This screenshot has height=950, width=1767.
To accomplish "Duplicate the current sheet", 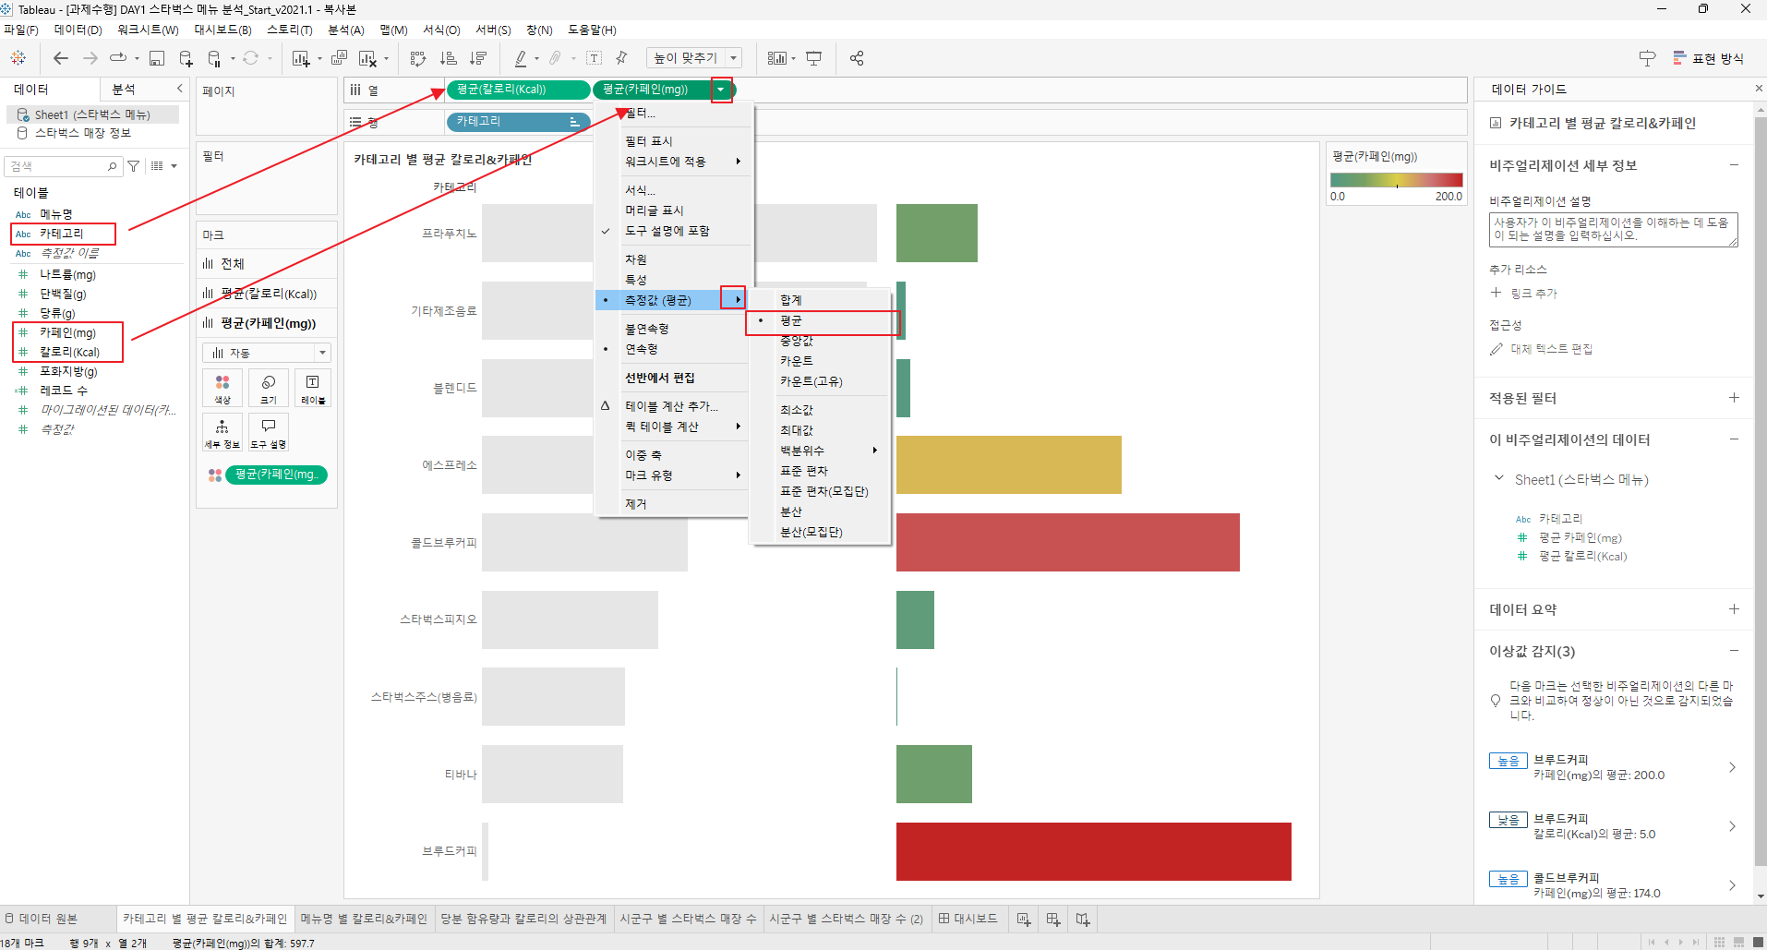I will pyautogui.click(x=339, y=58).
